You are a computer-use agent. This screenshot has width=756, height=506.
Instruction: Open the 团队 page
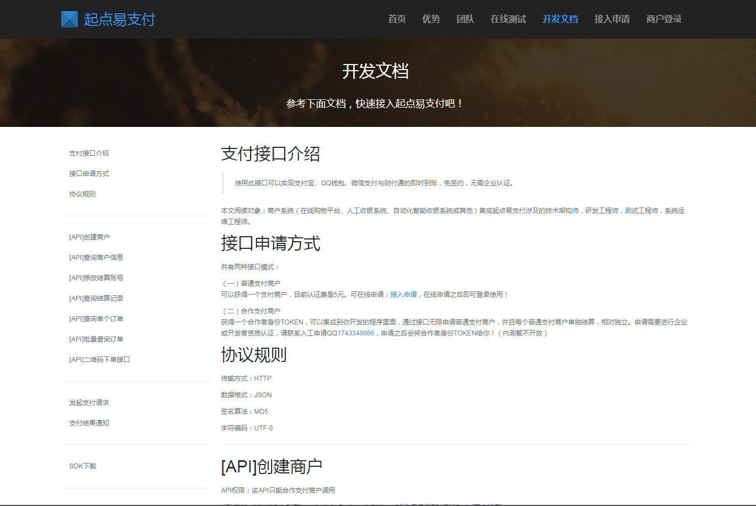pyautogui.click(x=465, y=19)
